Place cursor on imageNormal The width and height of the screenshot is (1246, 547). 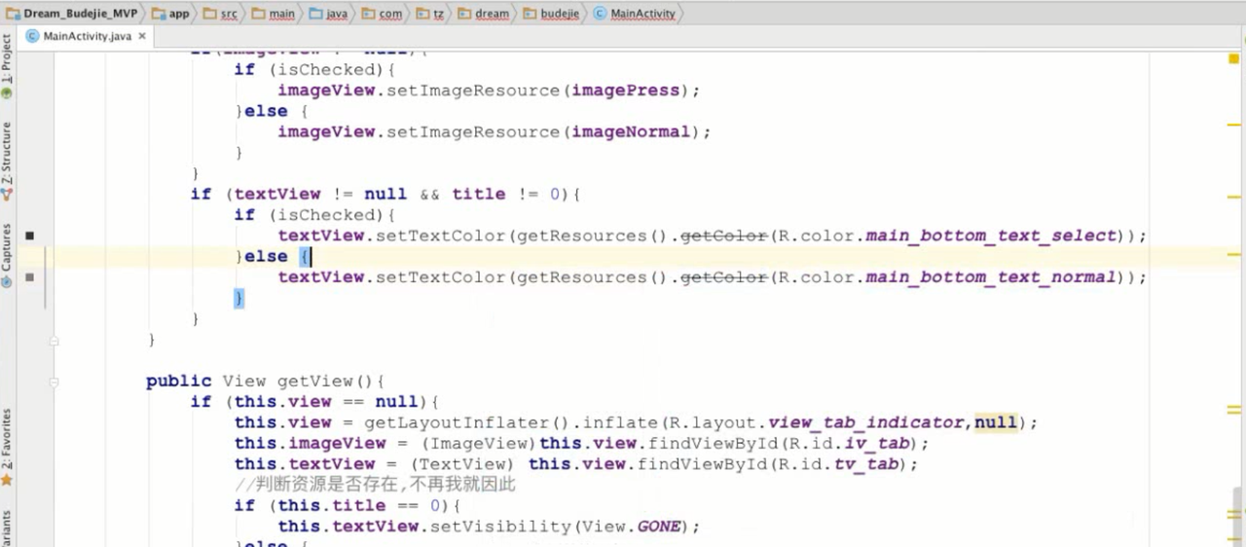click(x=631, y=131)
